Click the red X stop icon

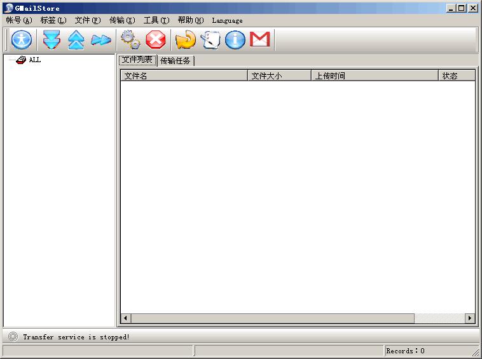[x=155, y=40]
